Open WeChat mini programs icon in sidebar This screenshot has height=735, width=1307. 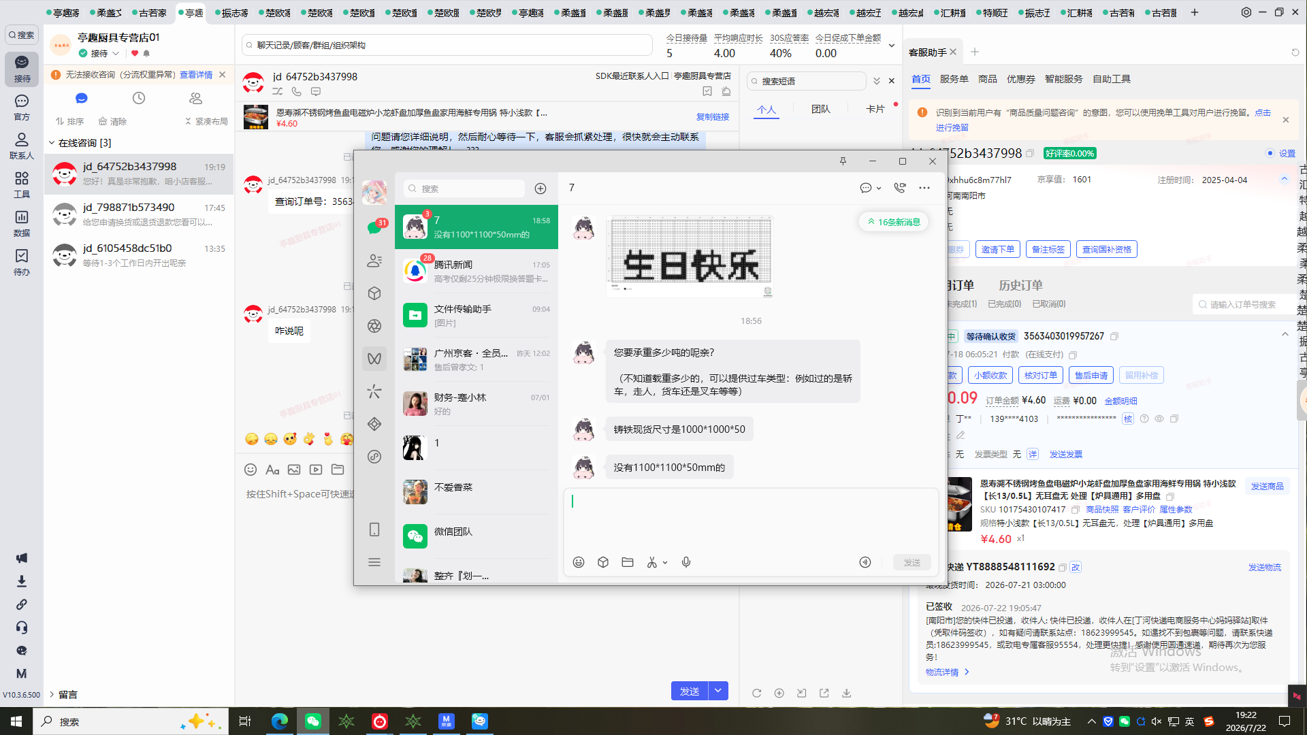tap(374, 457)
